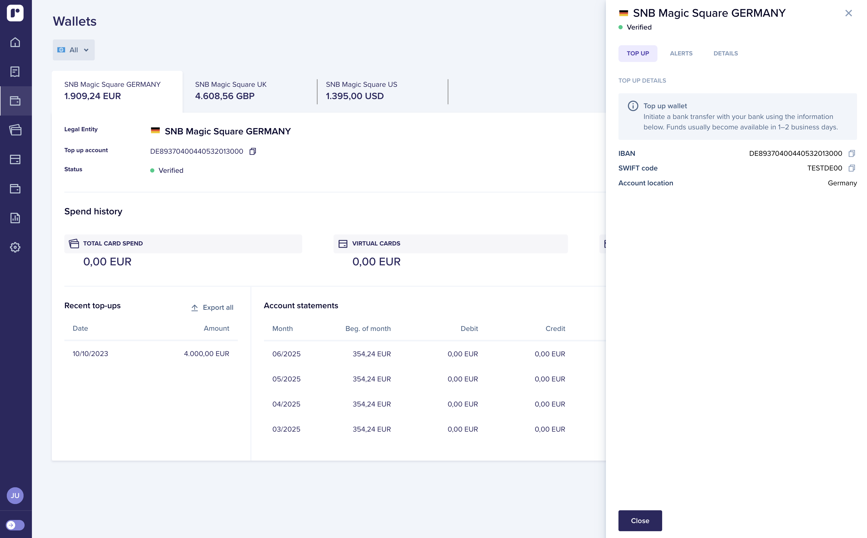Open the reports chart icon in sidebar
The image size is (867, 538).
click(15, 218)
